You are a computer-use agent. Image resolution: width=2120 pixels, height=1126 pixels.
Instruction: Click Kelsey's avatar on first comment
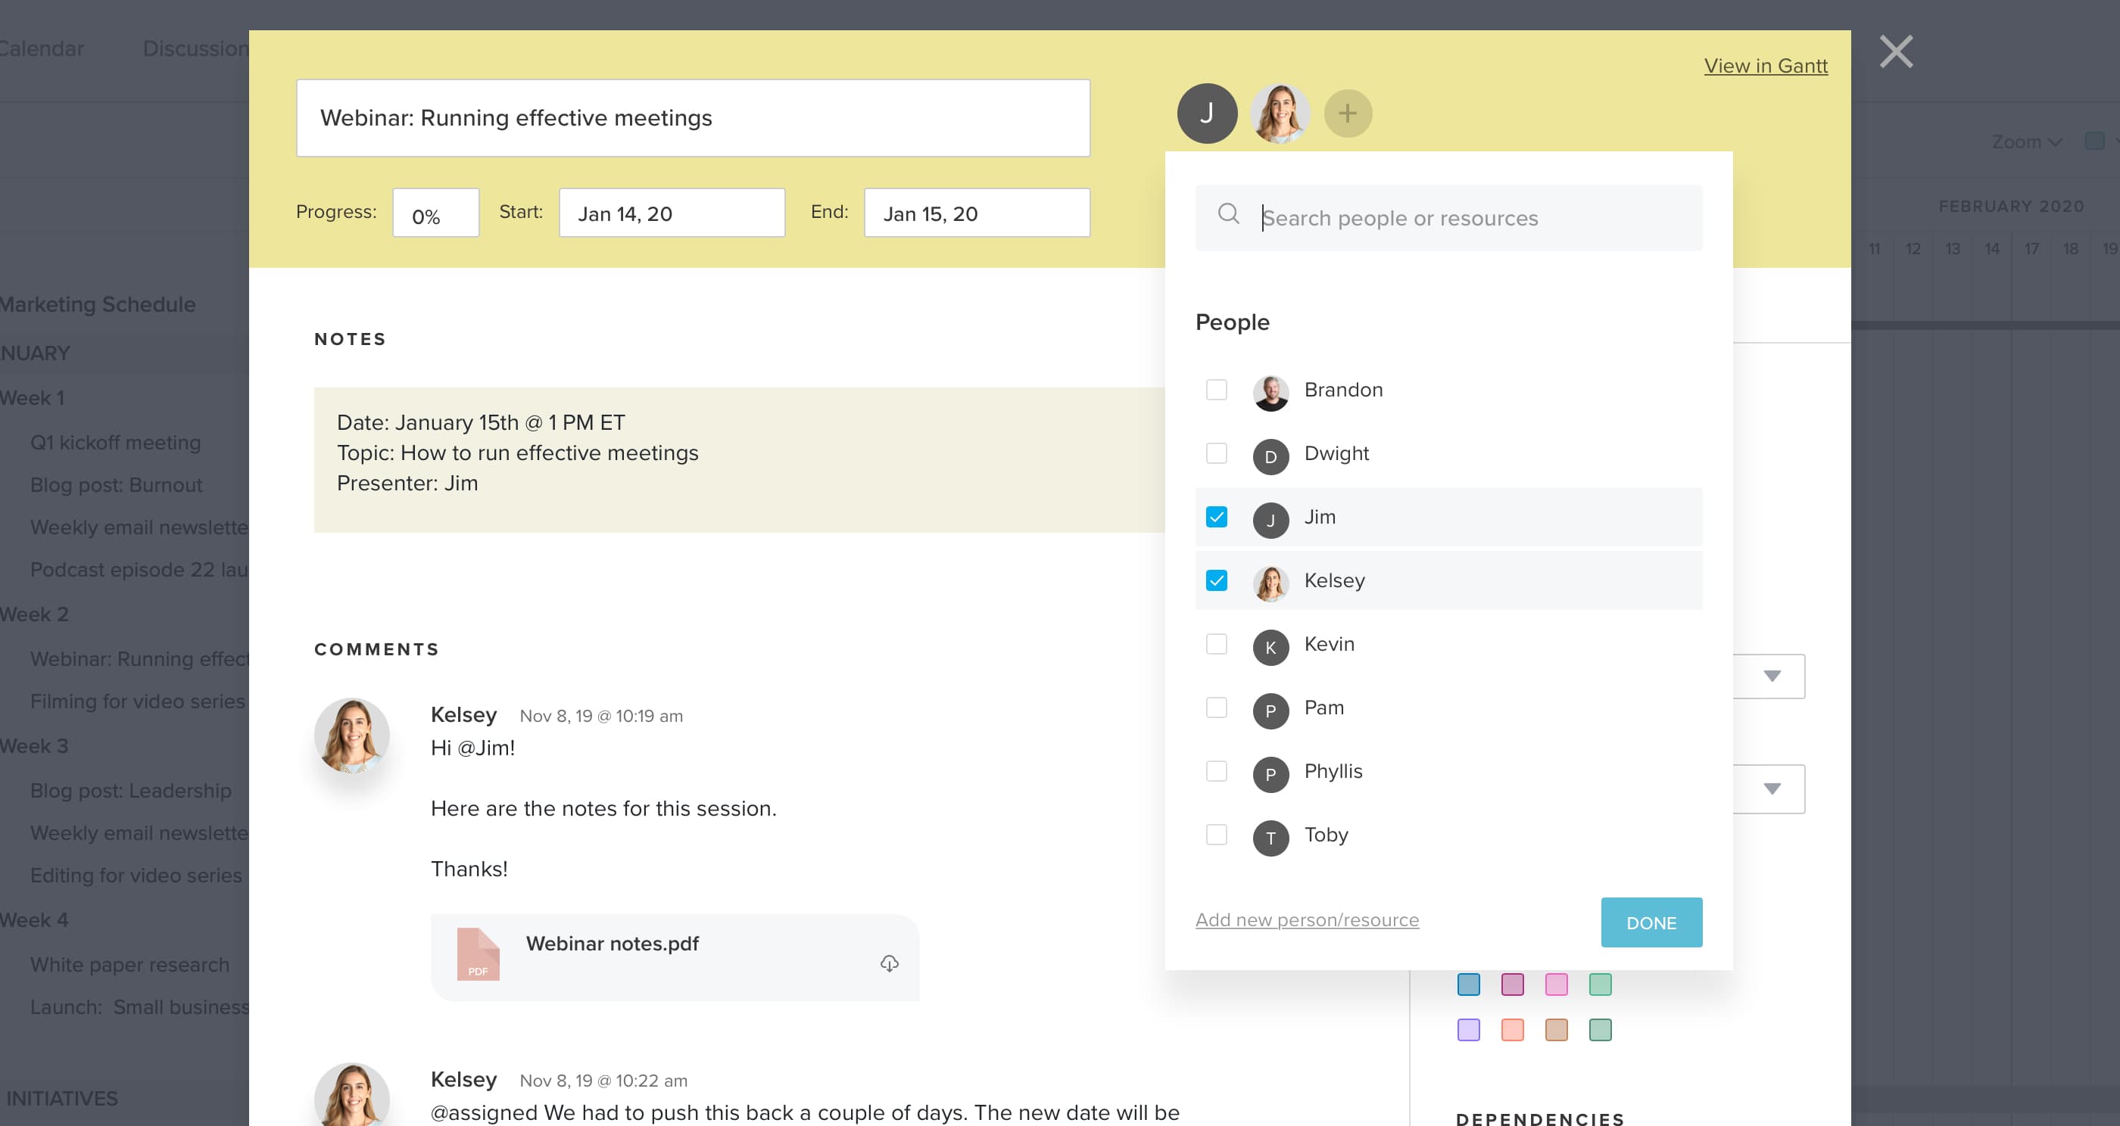coord(351,736)
